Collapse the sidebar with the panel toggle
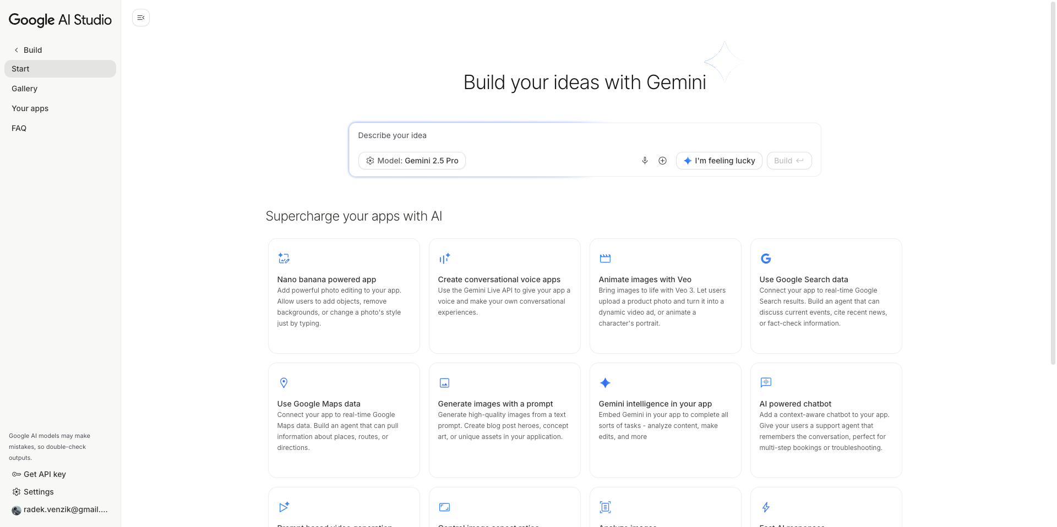Viewport: 1057px width, 527px height. pyautogui.click(x=140, y=18)
